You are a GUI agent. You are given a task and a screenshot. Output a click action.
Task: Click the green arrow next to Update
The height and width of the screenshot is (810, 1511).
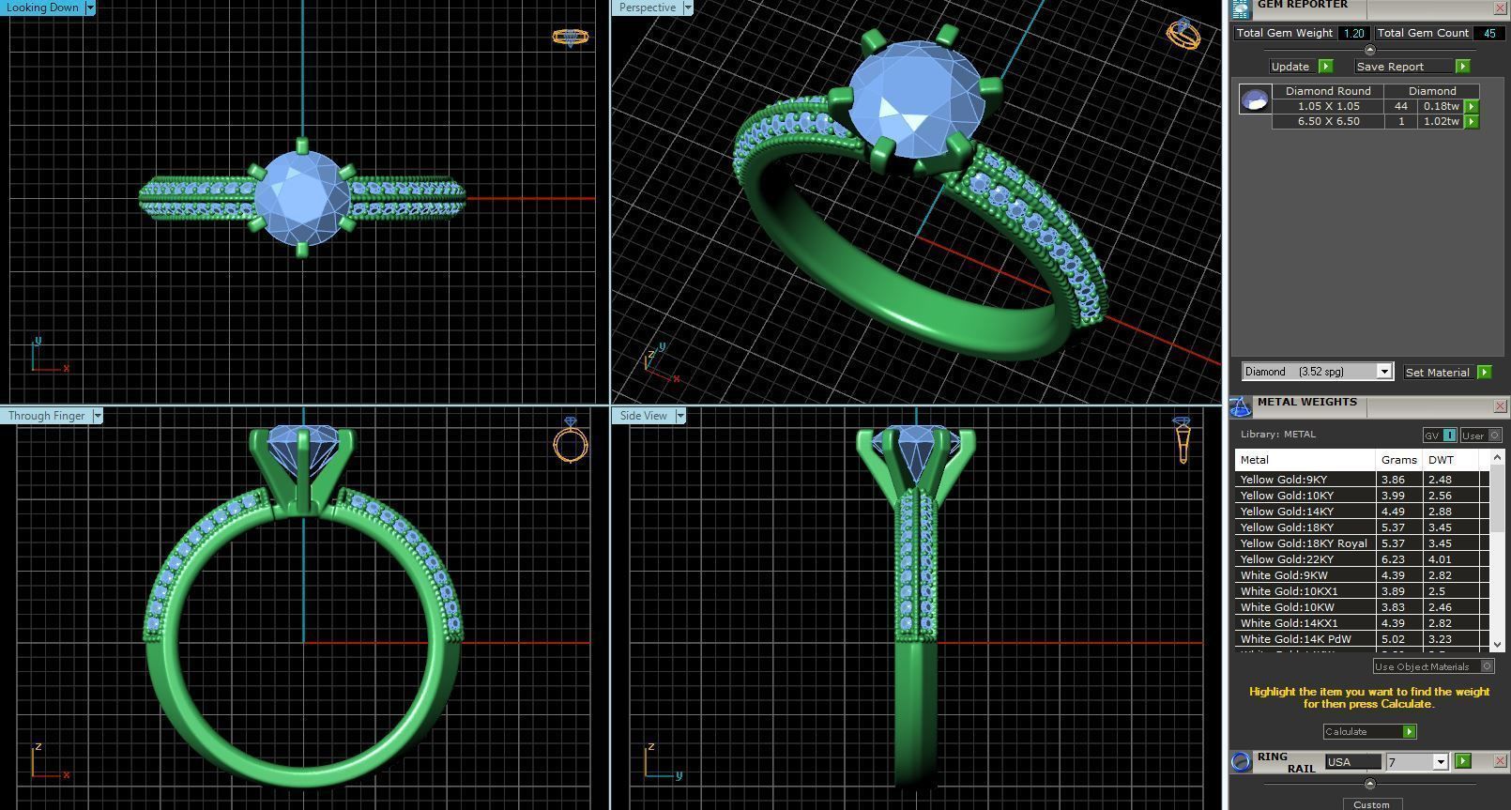[x=1325, y=67]
